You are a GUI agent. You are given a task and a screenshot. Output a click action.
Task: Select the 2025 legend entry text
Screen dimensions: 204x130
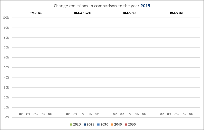point(90,125)
